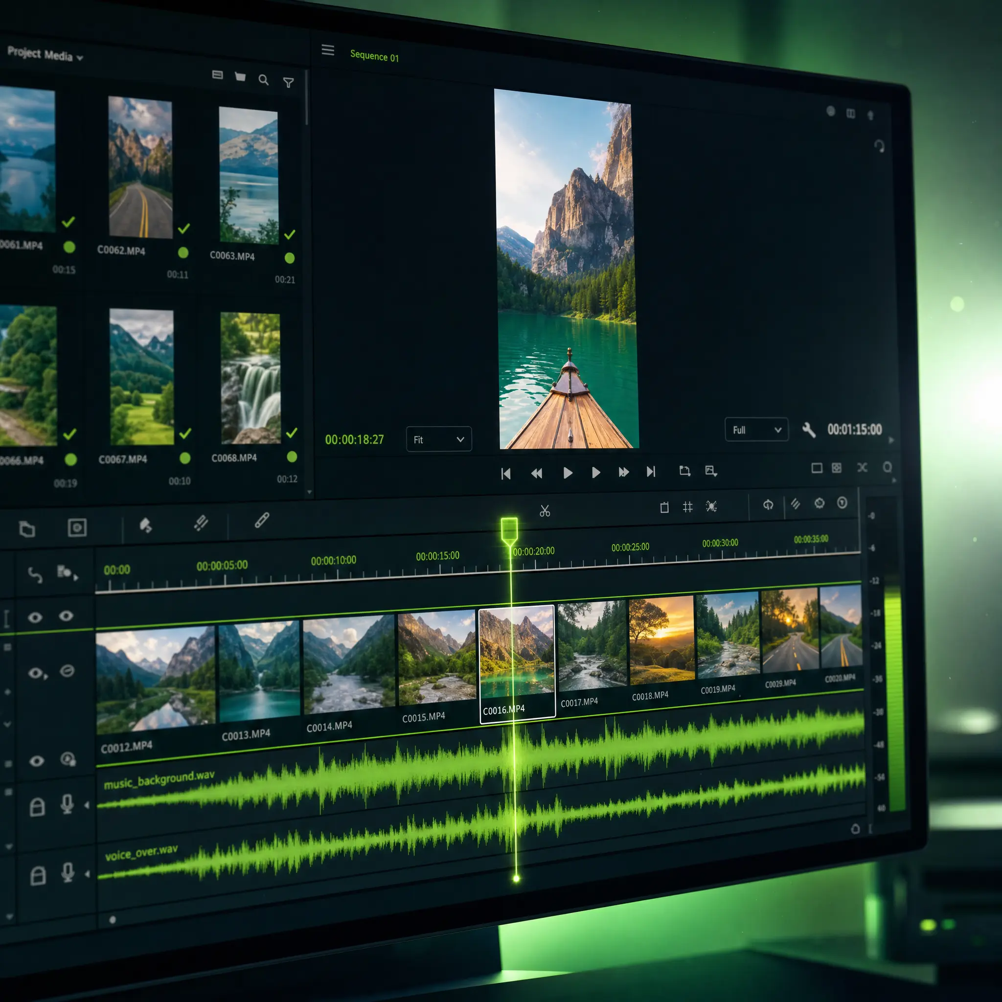Lock the voice_over.wav audio track

(x=38, y=876)
